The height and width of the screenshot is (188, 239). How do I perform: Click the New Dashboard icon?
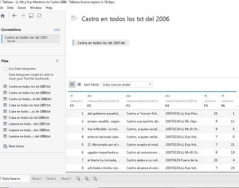87,179
